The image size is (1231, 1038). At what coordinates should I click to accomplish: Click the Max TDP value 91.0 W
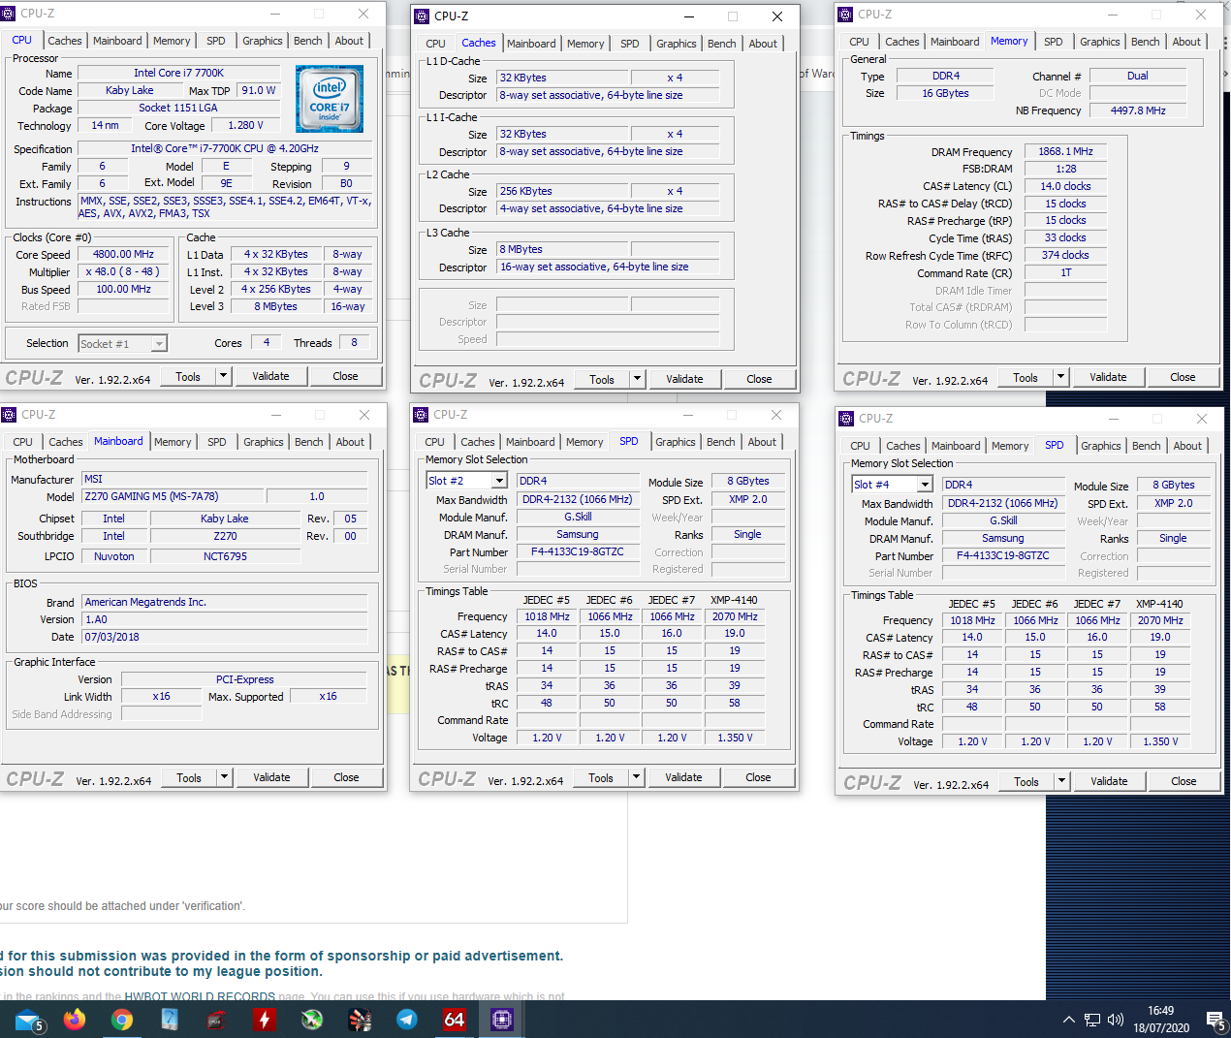[x=259, y=90]
